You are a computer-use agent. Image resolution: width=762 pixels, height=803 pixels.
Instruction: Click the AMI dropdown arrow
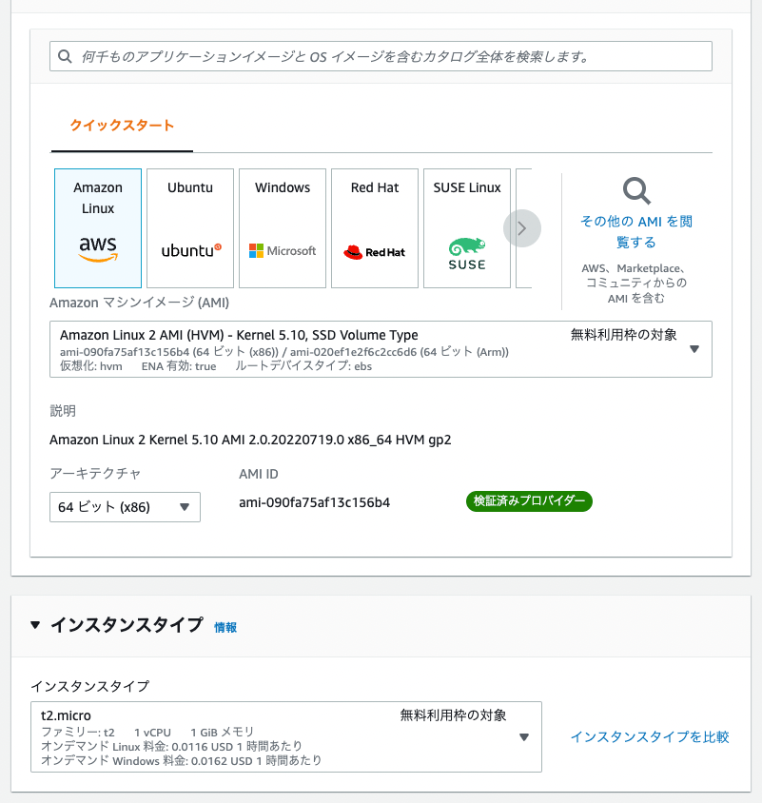click(x=694, y=349)
